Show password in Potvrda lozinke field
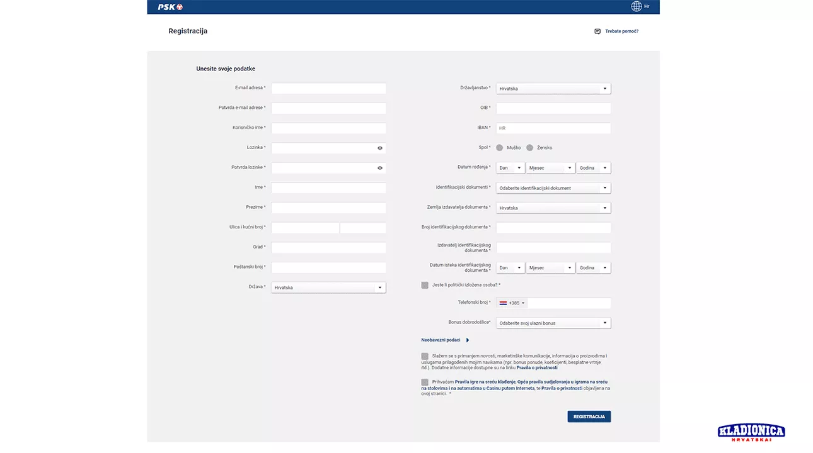This screenshot has width=813, height=453. (x=380, y=168)
